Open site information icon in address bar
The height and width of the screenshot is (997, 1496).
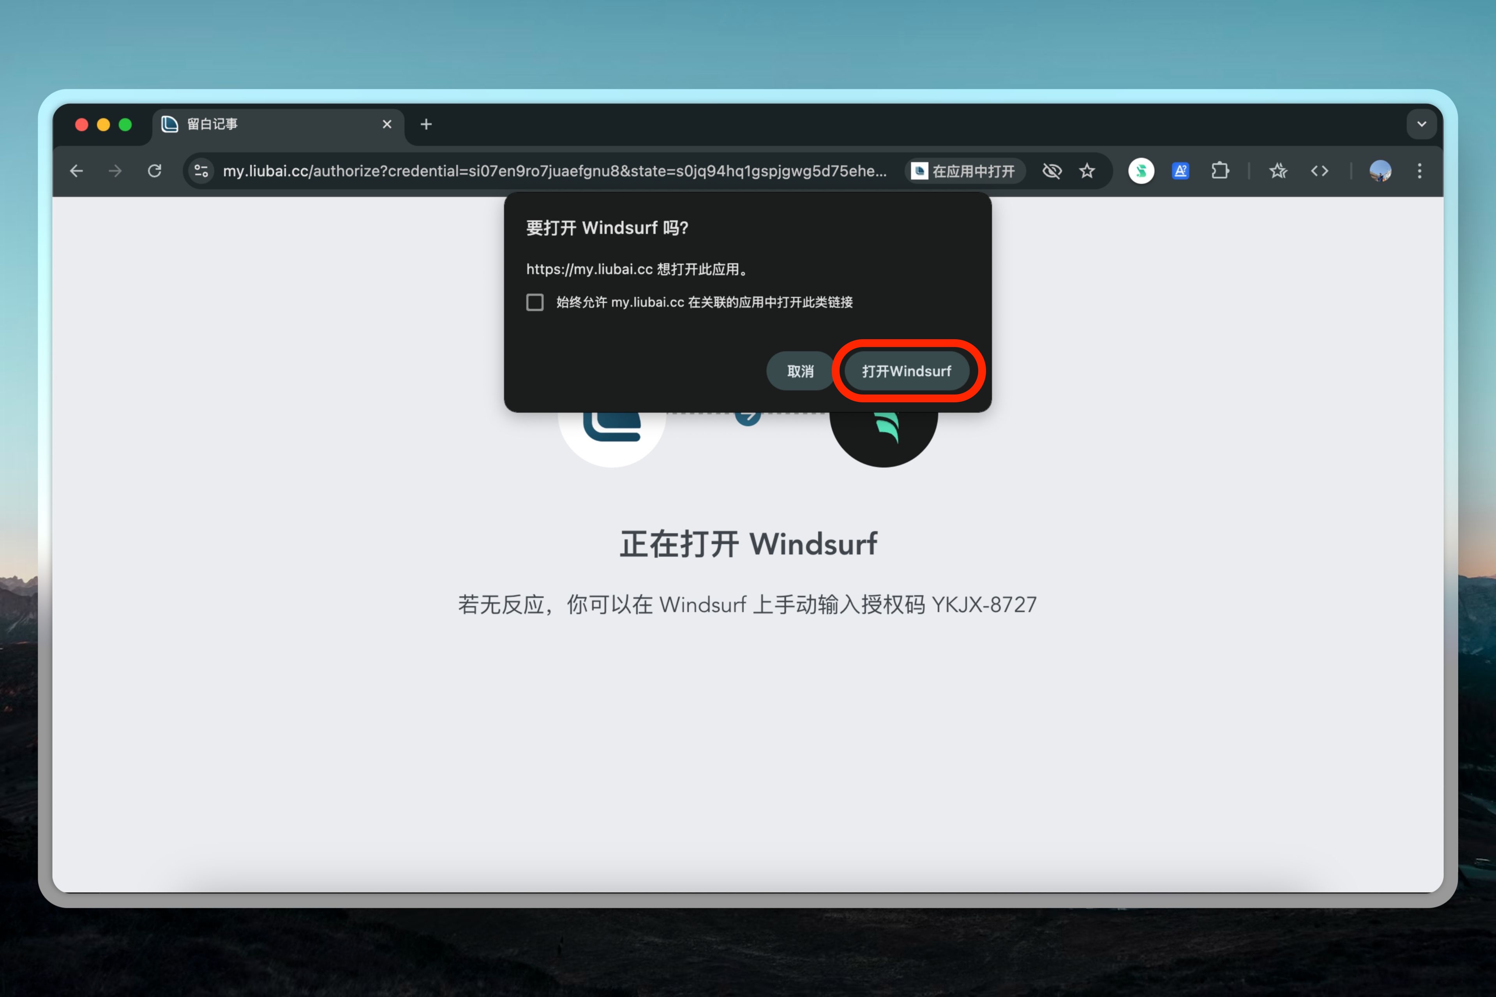[x=202, y=171]
